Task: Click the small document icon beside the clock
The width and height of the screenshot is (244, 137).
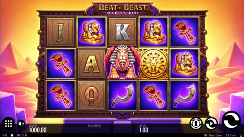Action: [12, 135]
